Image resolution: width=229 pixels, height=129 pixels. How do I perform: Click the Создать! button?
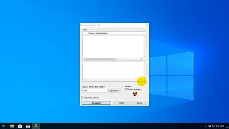tap(96, 103)
